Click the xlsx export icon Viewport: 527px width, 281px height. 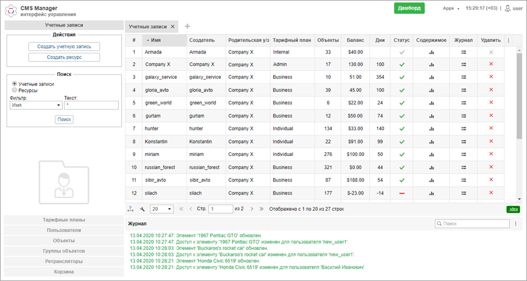click(x=513, y=210)
